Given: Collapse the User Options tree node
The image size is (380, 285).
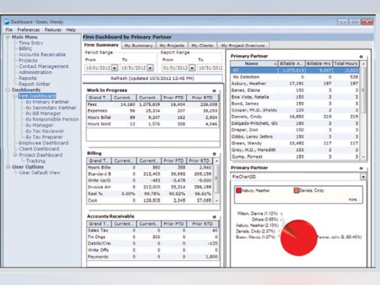Looking at the screenshot, I should pos(8,167).
